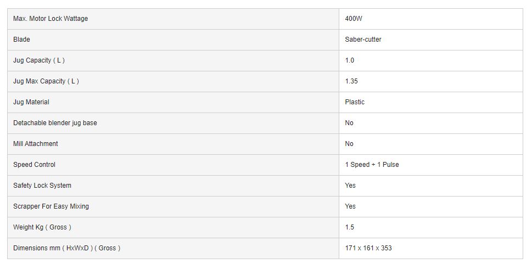Click the Speed Control label

pyautogui.click(x=35, y=165)
